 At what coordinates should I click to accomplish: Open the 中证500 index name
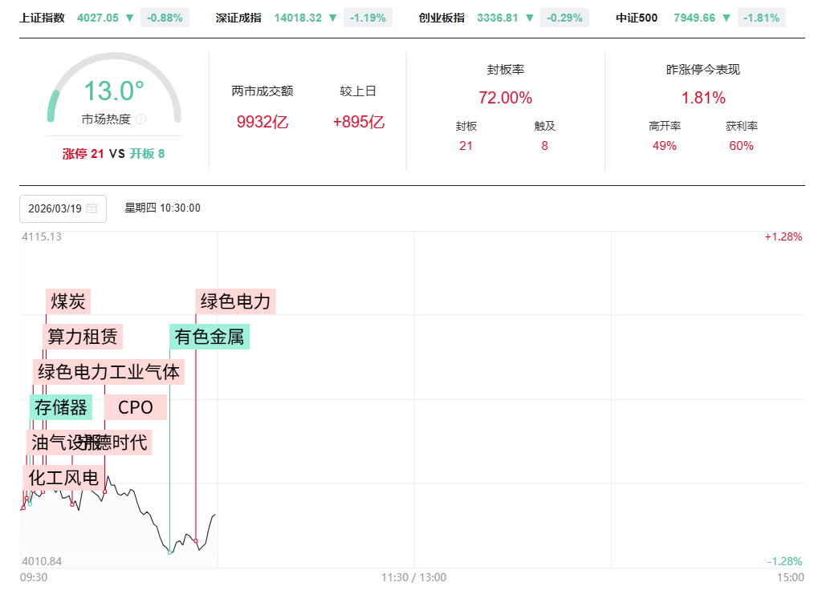[x=637, y=18]
